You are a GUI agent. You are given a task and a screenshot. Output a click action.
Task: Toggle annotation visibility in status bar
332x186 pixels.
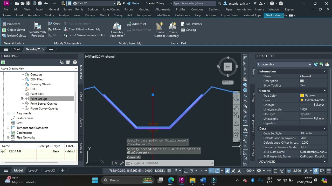tap(227, 171)
